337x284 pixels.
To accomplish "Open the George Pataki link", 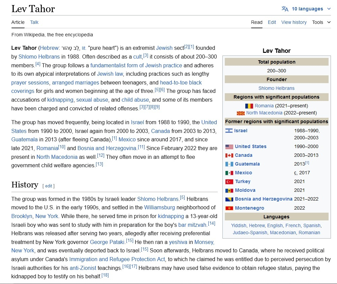I will click(107, 242).
